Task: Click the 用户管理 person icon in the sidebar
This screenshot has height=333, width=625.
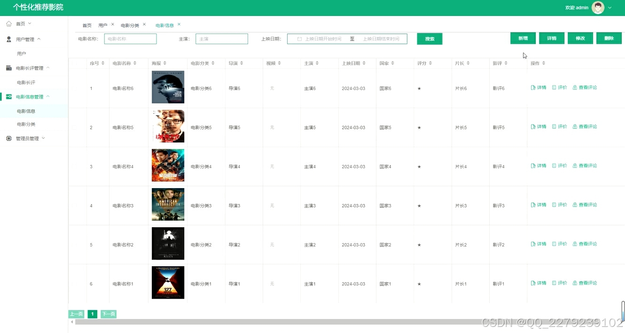Action: (x=8, y=39)
